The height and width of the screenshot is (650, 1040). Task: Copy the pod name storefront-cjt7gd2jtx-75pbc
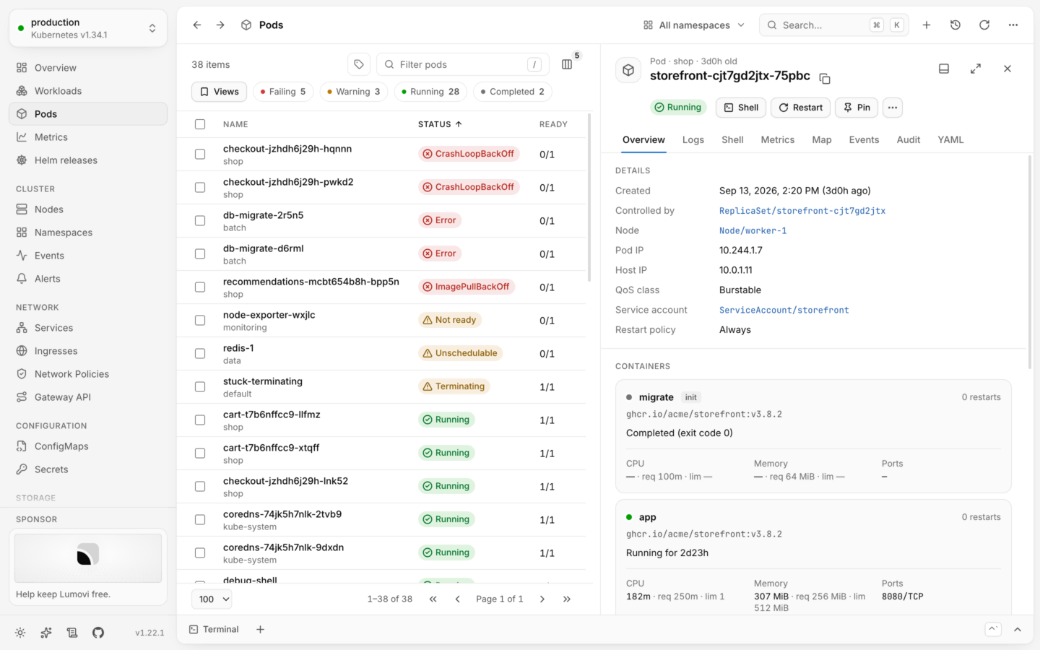point(825,78)
